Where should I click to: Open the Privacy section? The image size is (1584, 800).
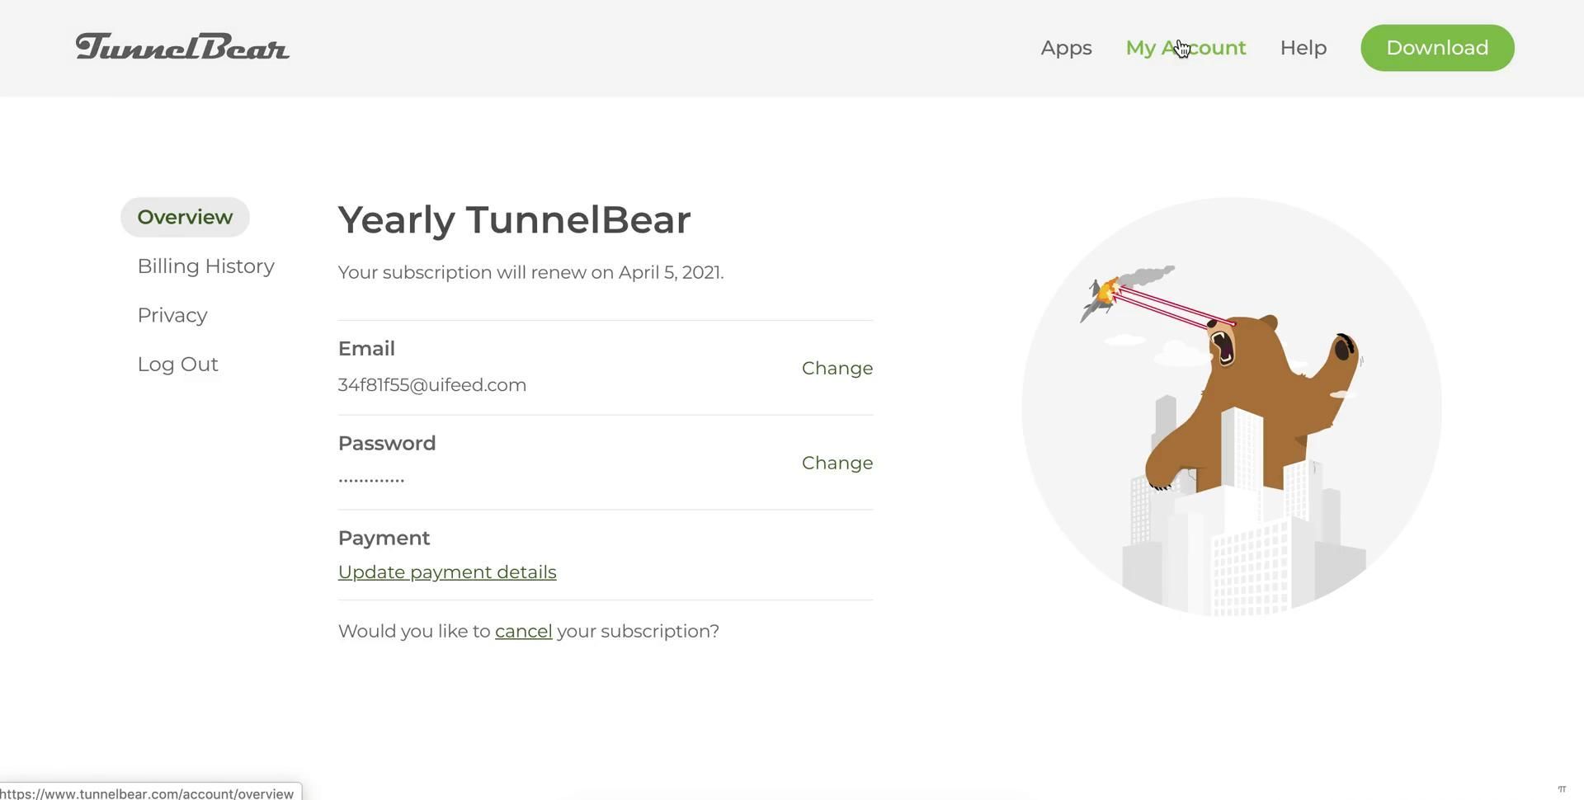pyautogui.click(x=172, y=315)
